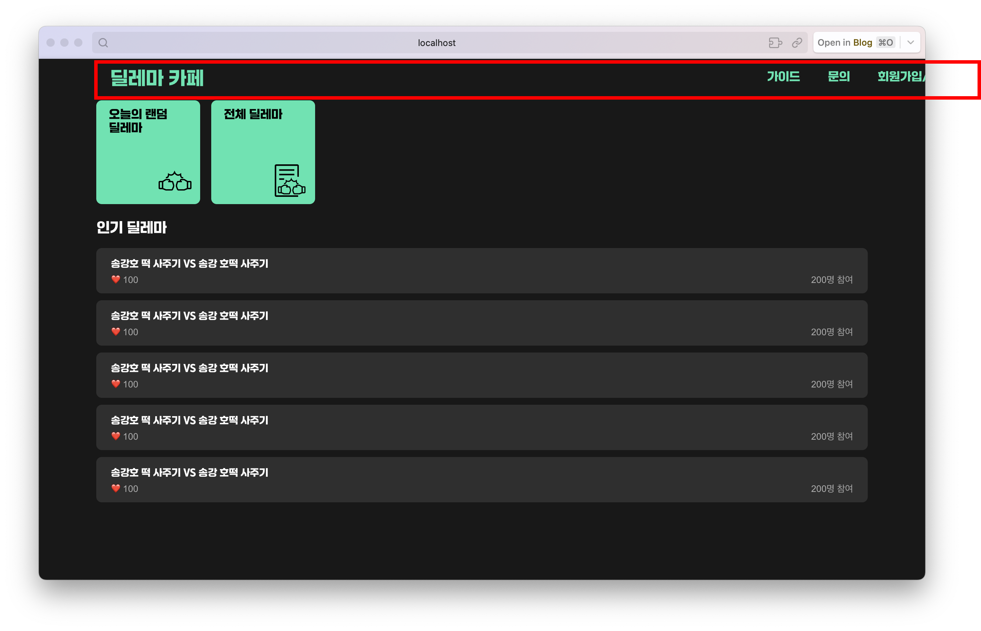
Task: Click the localhost address field
Action: (x=436, y=43)
